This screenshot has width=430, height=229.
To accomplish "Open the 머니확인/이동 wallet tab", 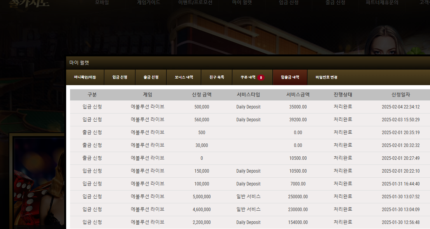I will click(85, 77).
